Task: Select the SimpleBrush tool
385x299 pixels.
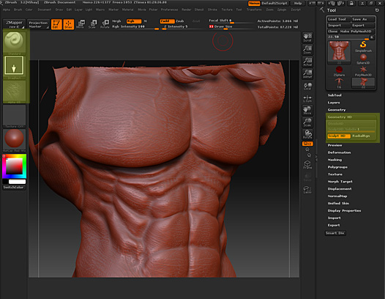Action: [363, 46]
